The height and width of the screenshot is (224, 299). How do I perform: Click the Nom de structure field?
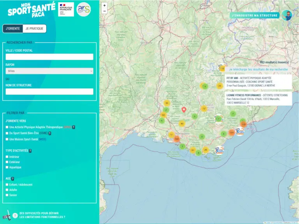(49, 92)
